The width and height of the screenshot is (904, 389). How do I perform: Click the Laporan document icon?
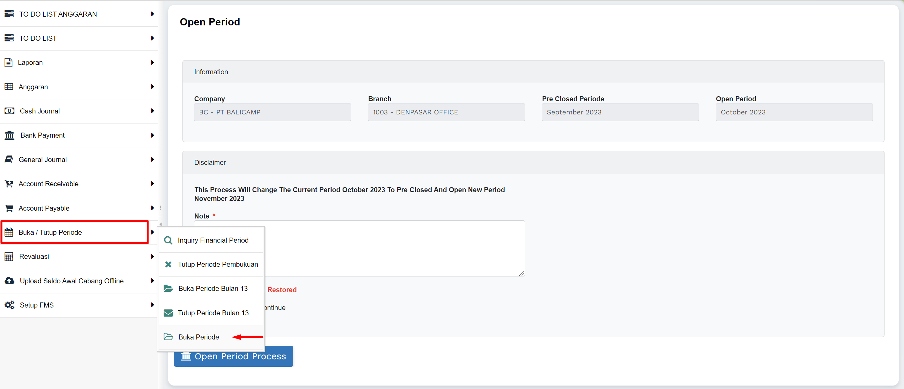(8, 62)
